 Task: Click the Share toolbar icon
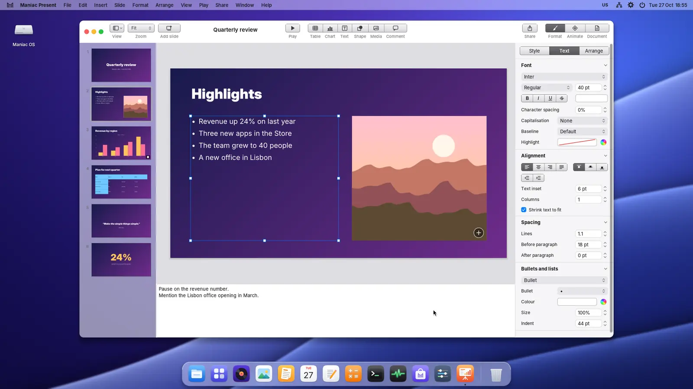pyautogui.click(x=530, y=28)
